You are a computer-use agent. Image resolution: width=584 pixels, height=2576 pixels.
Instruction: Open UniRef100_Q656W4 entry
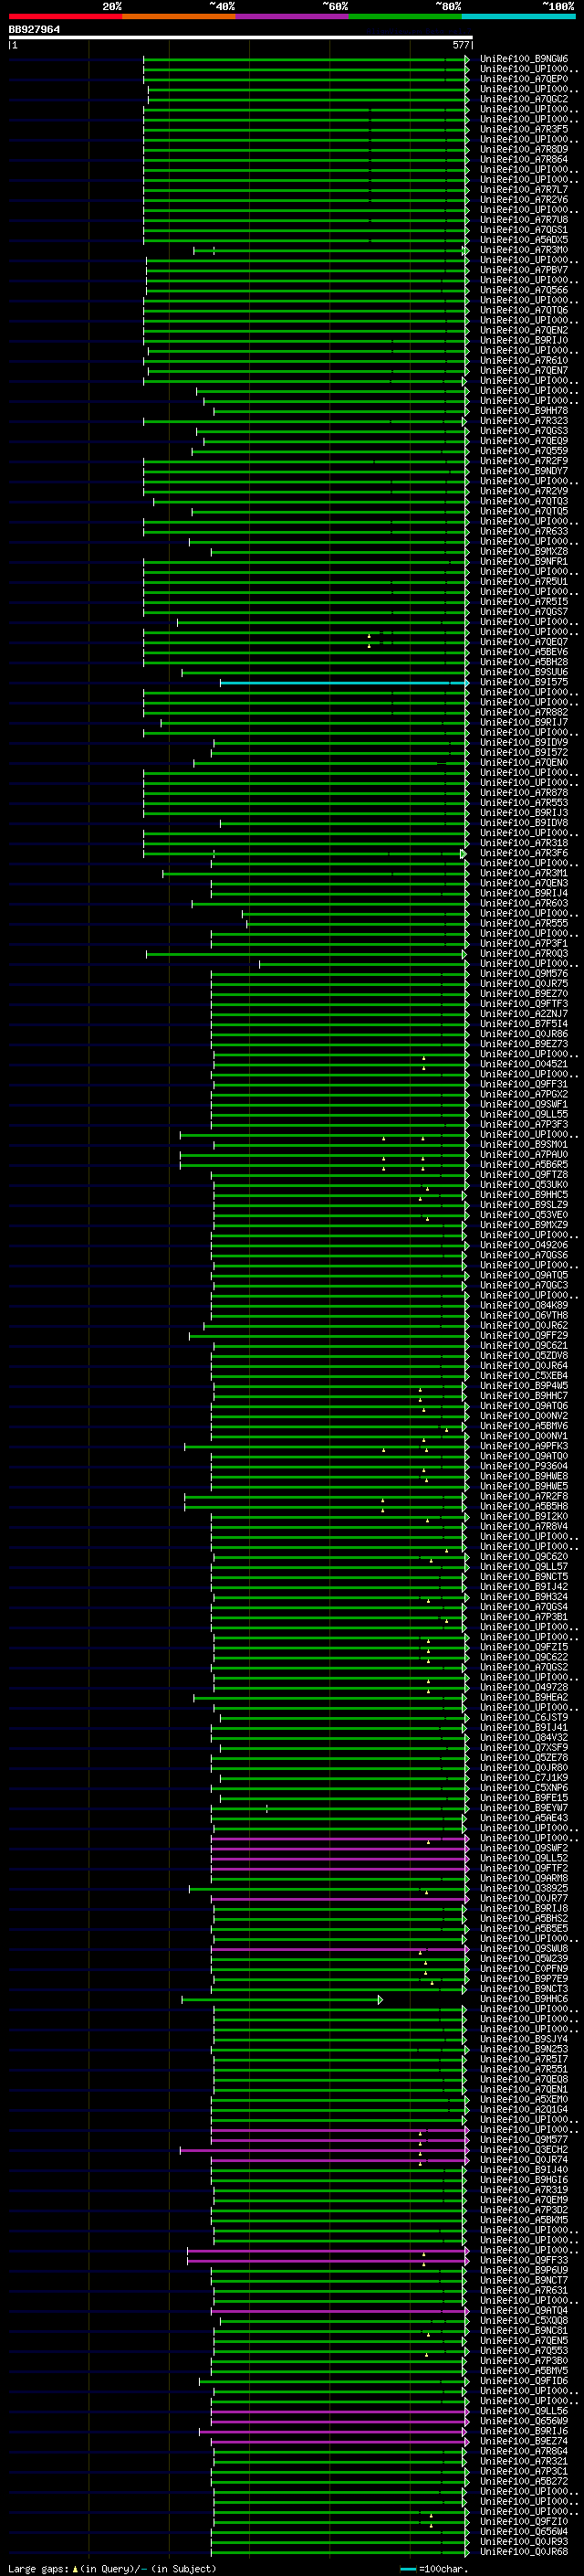click(x=524, y=2531)
